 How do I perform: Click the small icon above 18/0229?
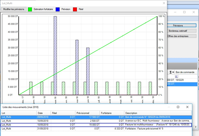click(177, 76)
